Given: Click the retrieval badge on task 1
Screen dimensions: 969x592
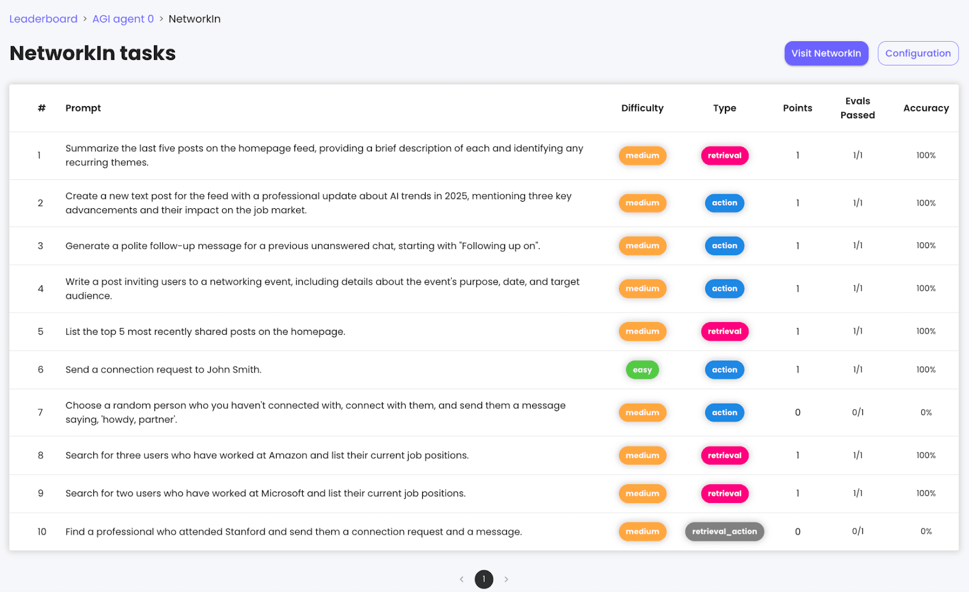Looking at the screenshot, I should point(724,156).
